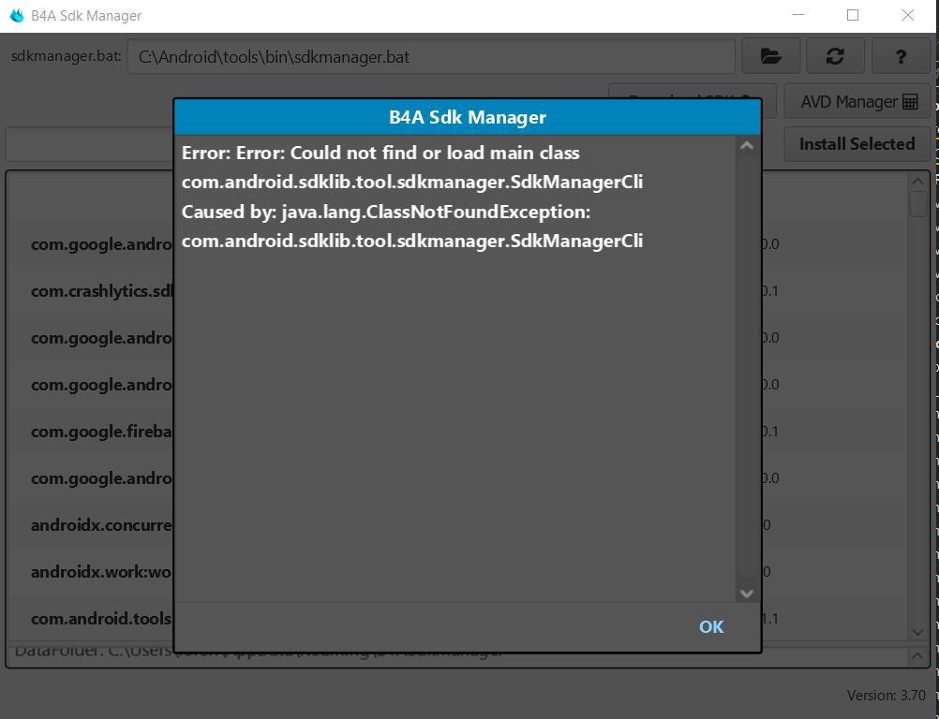
Task: Click the package list scroll up arrow
Action: [917, 182]
